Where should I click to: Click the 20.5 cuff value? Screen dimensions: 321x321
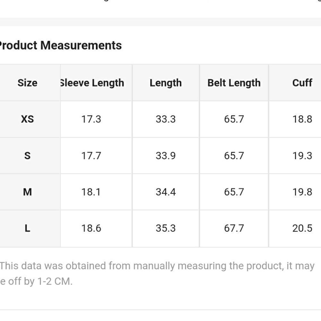point(302,228)
